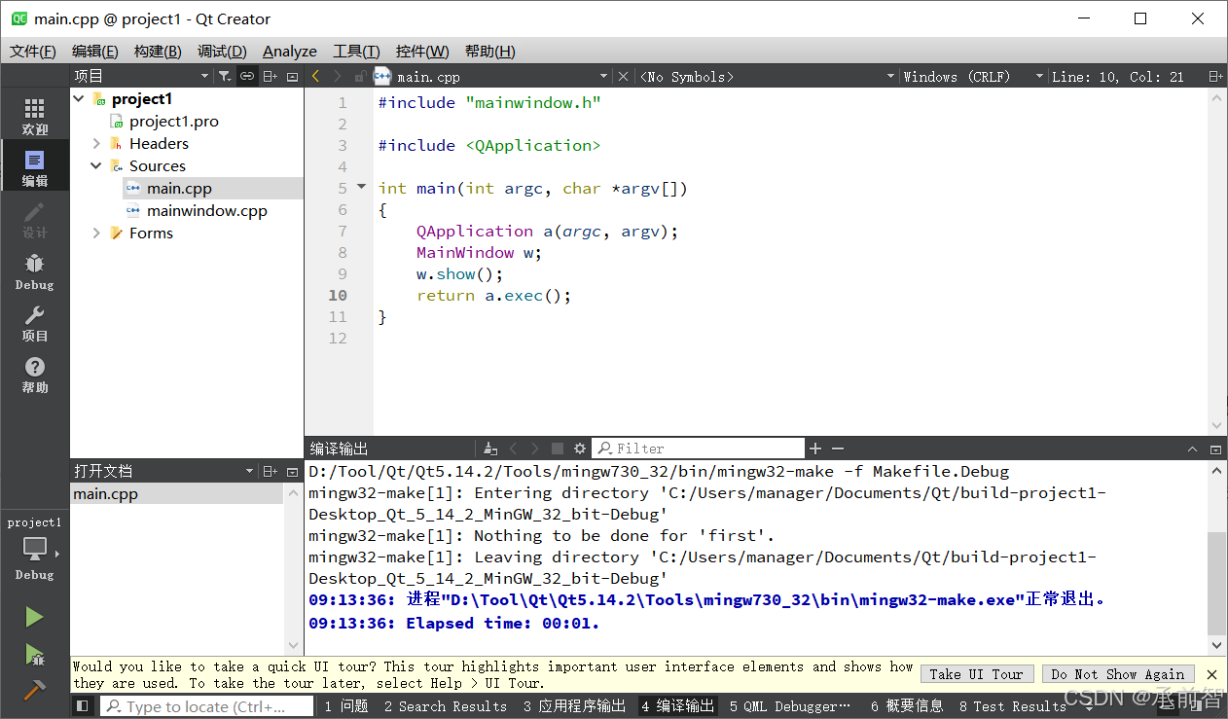Switch to Debug mode in sidebar
This screenshot has height=719, width=1228.
coord(35,271)
